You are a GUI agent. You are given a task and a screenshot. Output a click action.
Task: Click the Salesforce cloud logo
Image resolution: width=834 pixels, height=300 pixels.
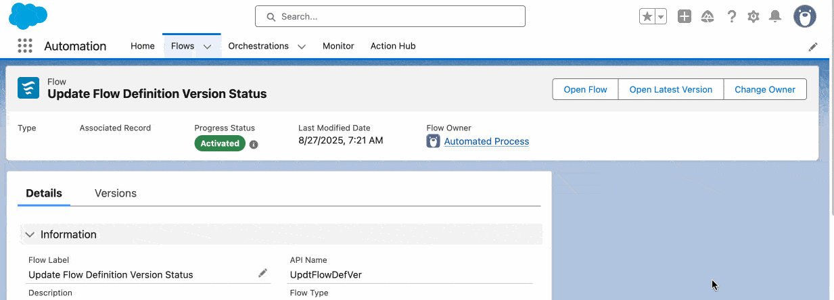point(28,16)
